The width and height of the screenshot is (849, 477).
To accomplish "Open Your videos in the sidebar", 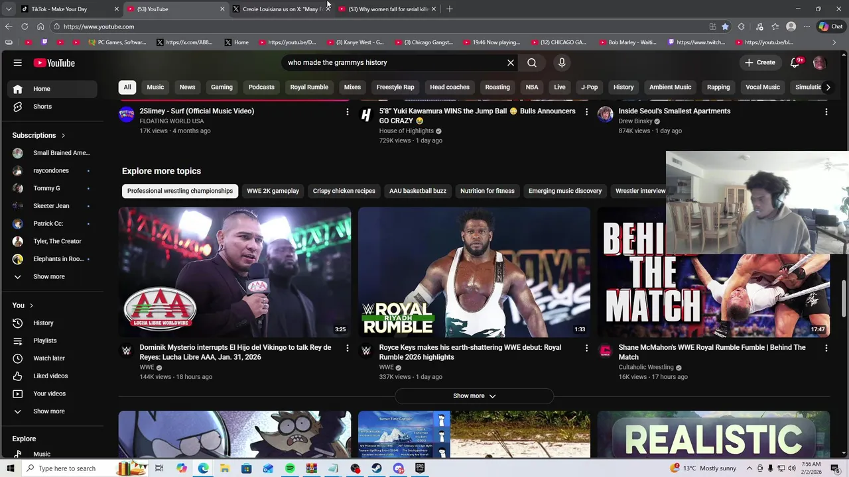I will [x=52, y=394].
